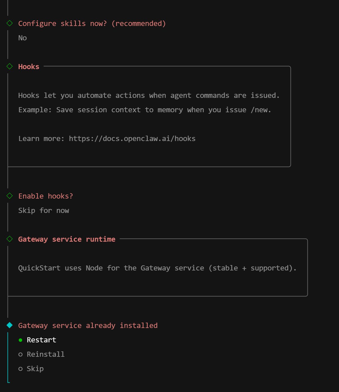Click the bold Hooks section heading
This screenshot has width=339, height=392.
tap(29, 67)
